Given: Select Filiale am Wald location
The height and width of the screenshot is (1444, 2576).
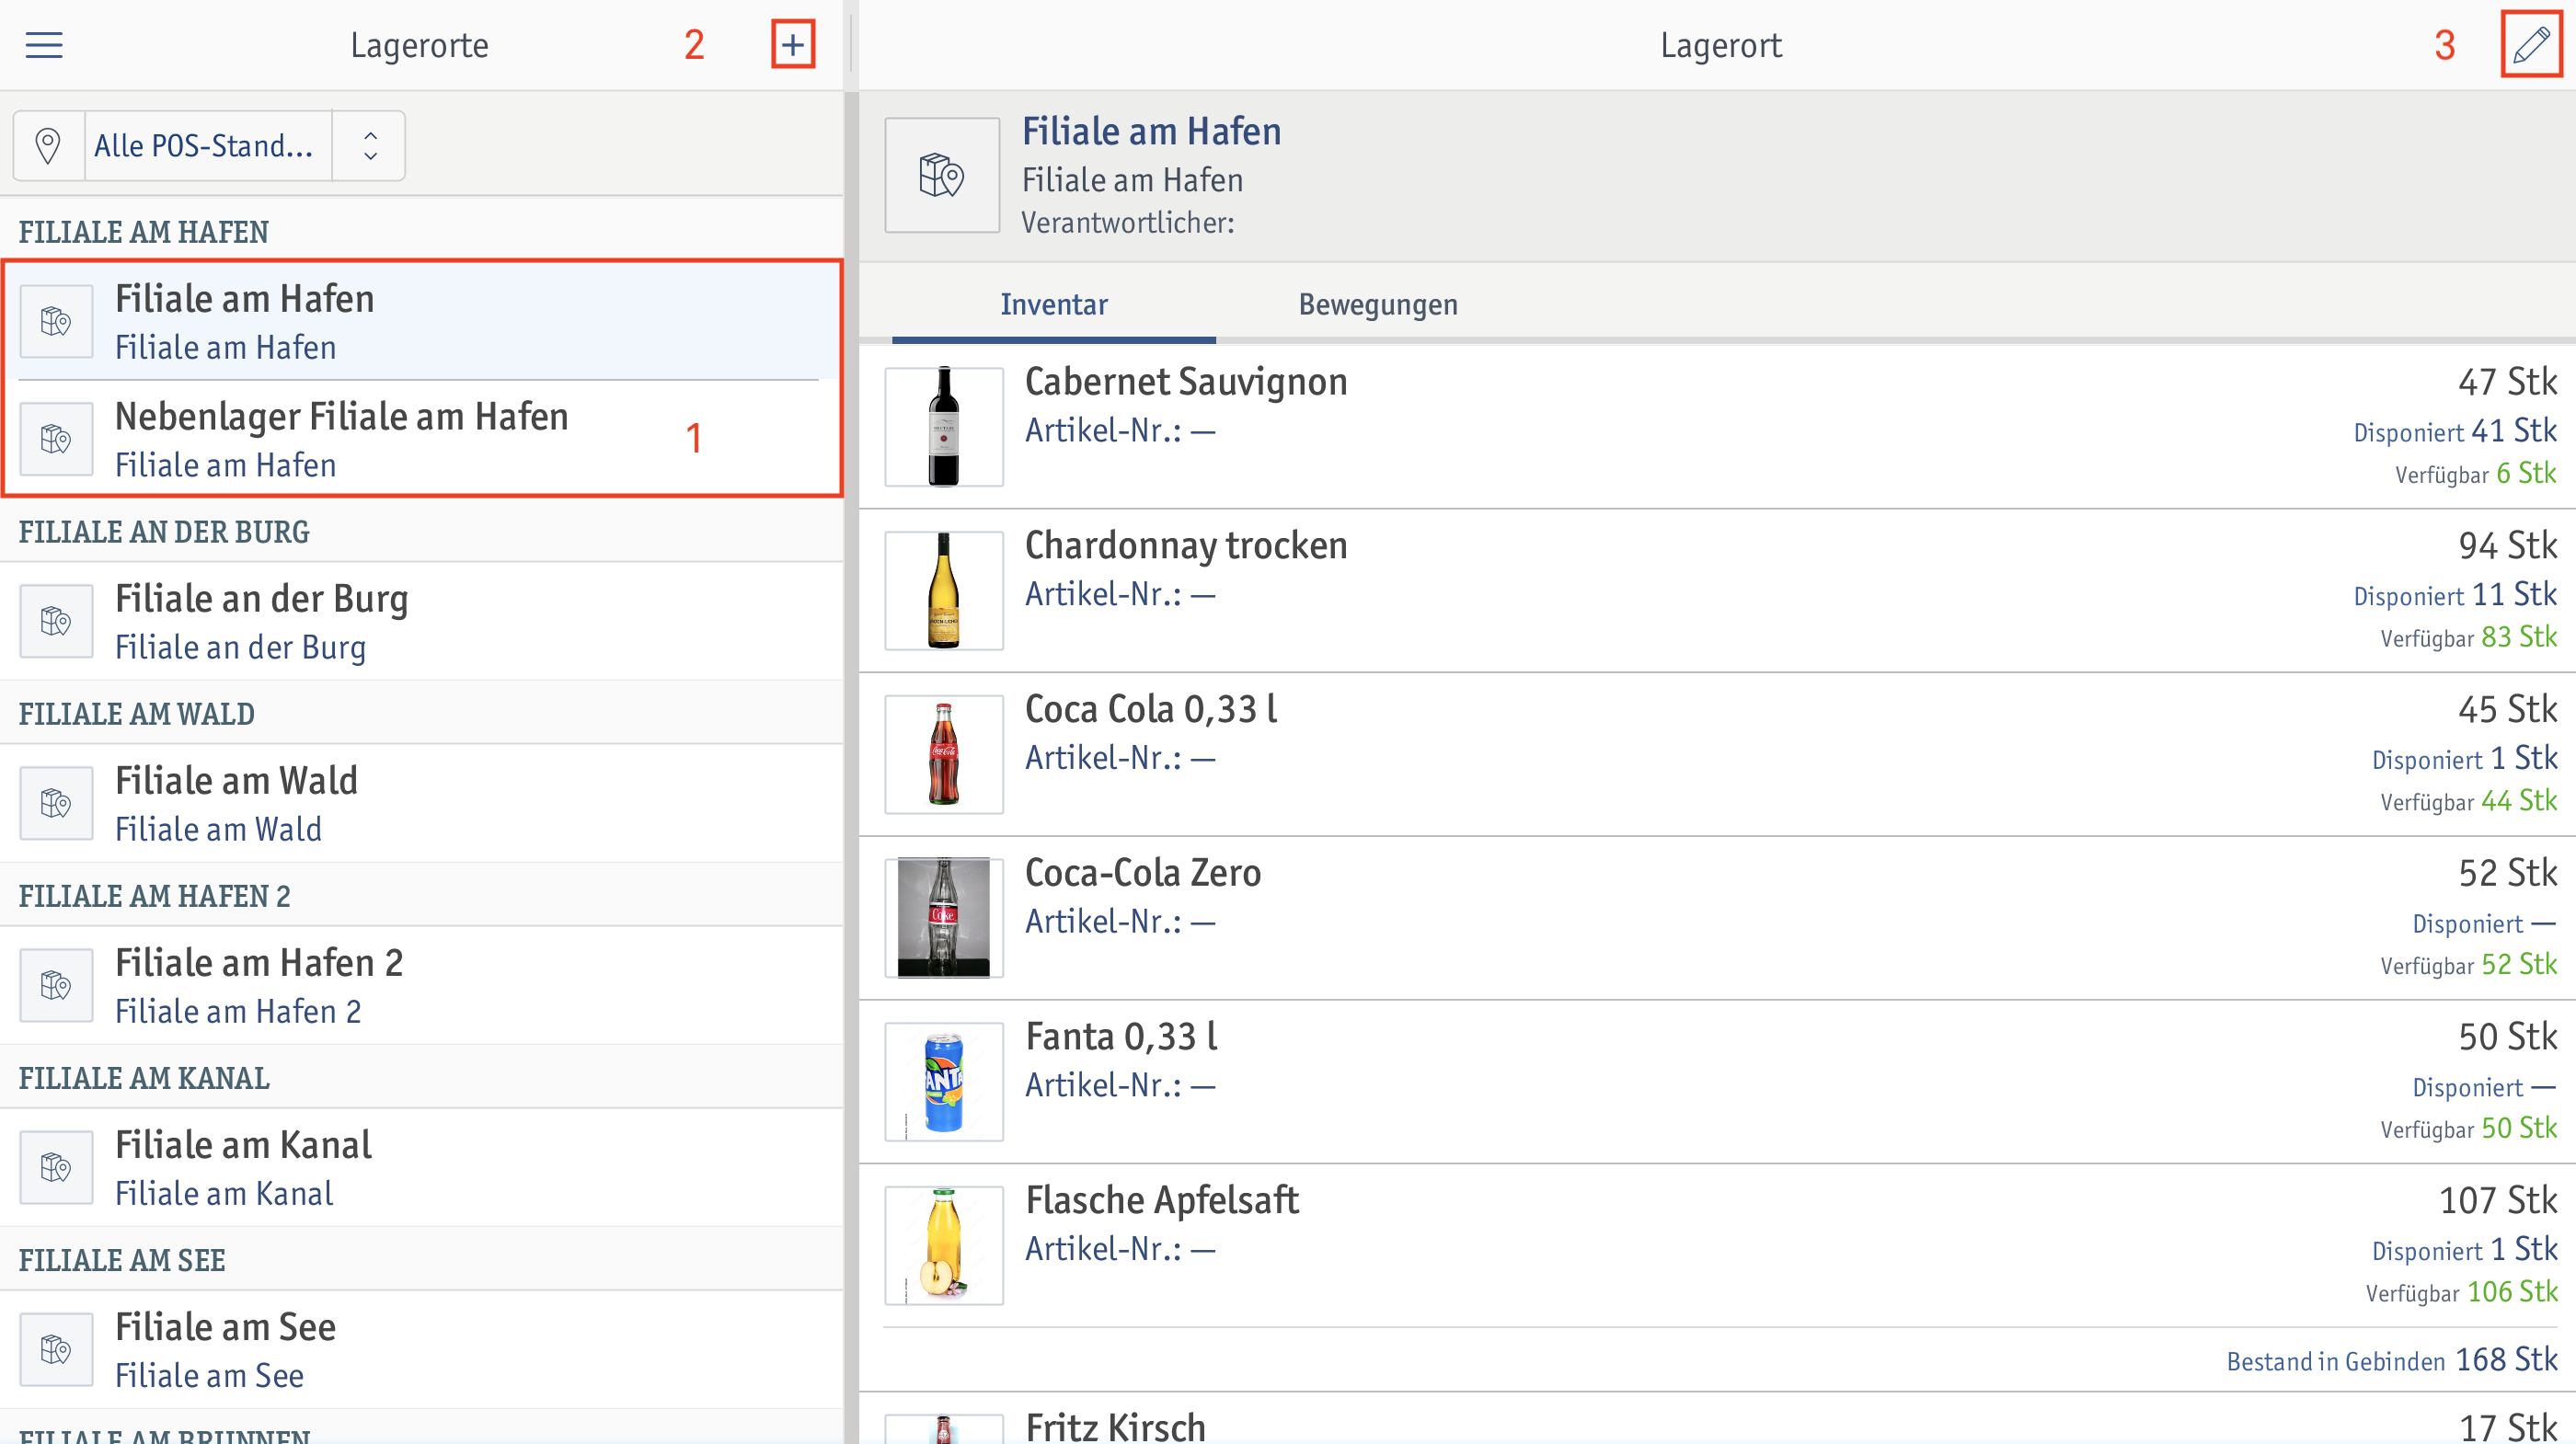Looking at the screenshot, I should 420,803.
